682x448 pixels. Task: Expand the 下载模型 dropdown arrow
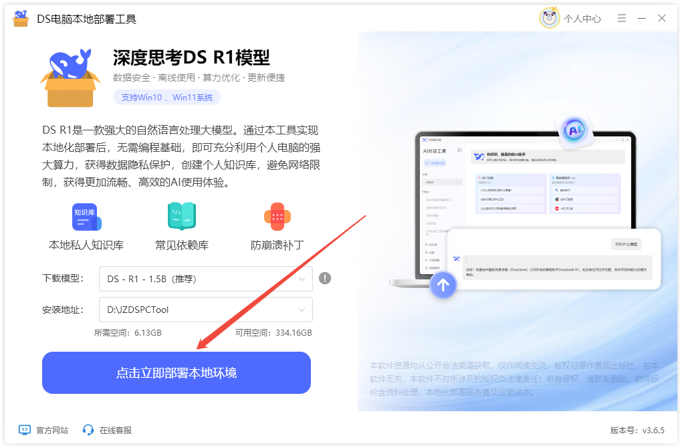point(302,279)
